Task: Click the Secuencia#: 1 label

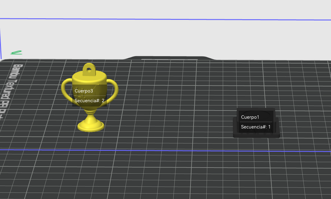Action: point(256,127)
